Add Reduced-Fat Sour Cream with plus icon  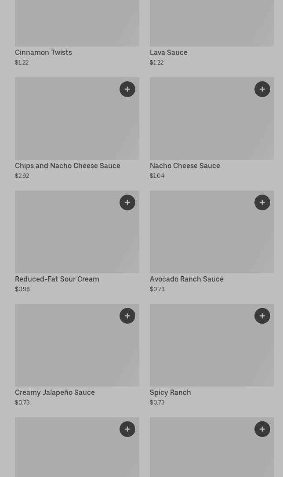coord(127,202)
